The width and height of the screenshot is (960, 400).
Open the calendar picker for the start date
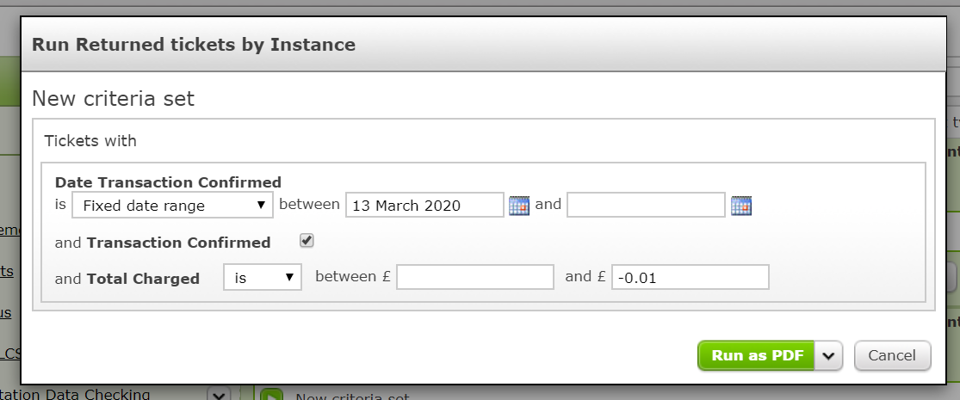[x=518, y=206]
